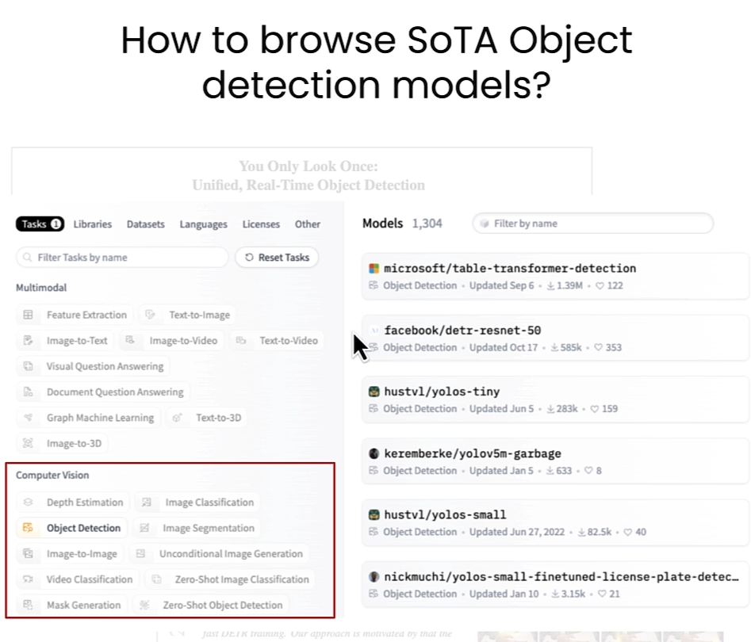Select the Document Question Answering task
Viewport: 751px width, 642px height.
pyautogui.click(x=103, y=392)
